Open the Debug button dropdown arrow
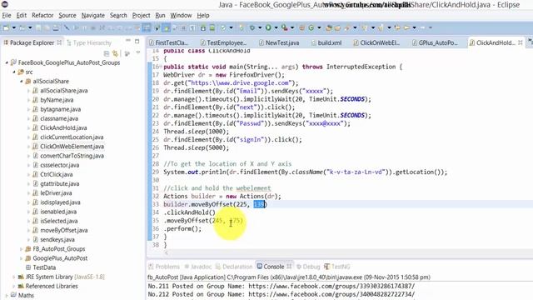This screenshot has height=300, width=533. click(260, 27)
